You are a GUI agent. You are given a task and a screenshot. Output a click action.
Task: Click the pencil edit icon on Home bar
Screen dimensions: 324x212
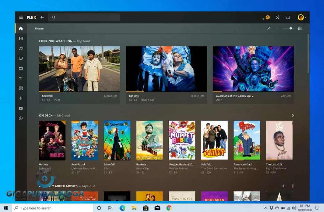(269, 28)
